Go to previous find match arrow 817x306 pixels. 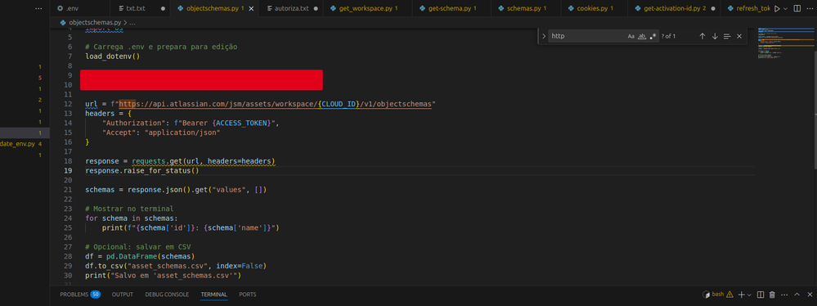702,36
